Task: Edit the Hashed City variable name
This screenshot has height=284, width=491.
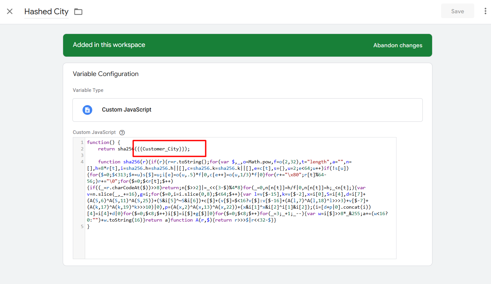Action: (46, 12)
